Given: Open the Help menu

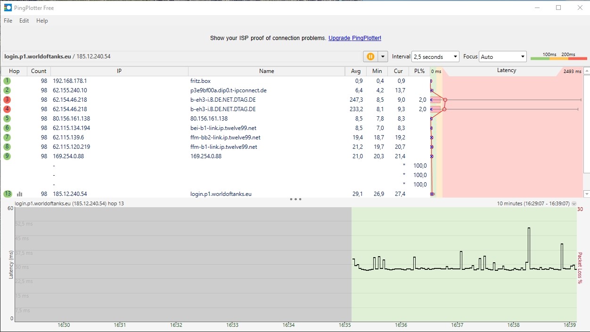Looking at the screenshot, I should pyautogui.click(x=42, y=21).
